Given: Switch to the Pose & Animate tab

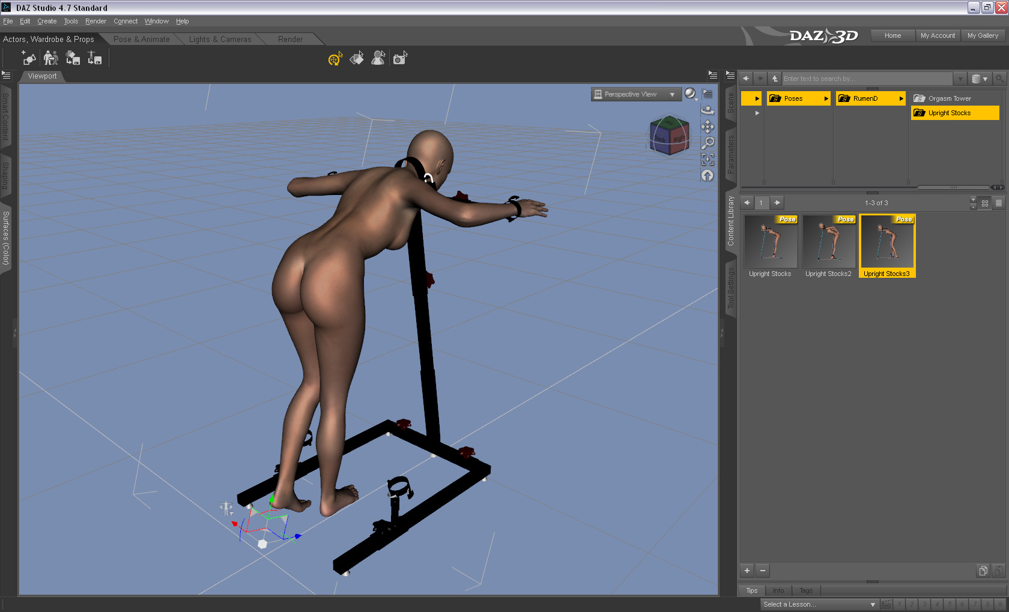Looking at the screenshot, I should pos(142,39).
